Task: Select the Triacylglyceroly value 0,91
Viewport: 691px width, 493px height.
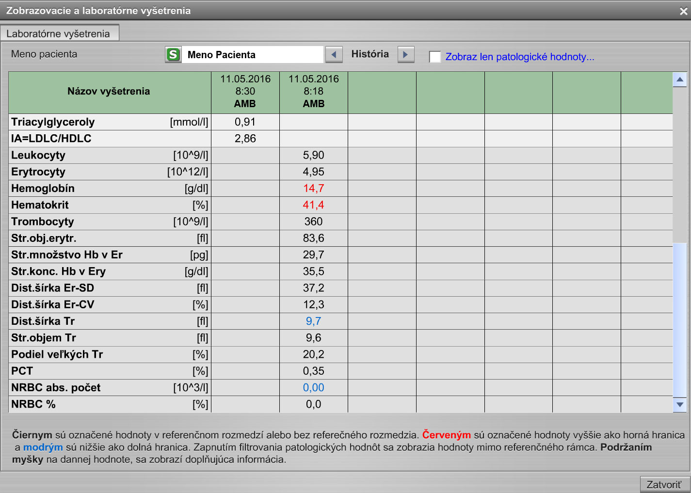Action: click(x=245, y=122)
